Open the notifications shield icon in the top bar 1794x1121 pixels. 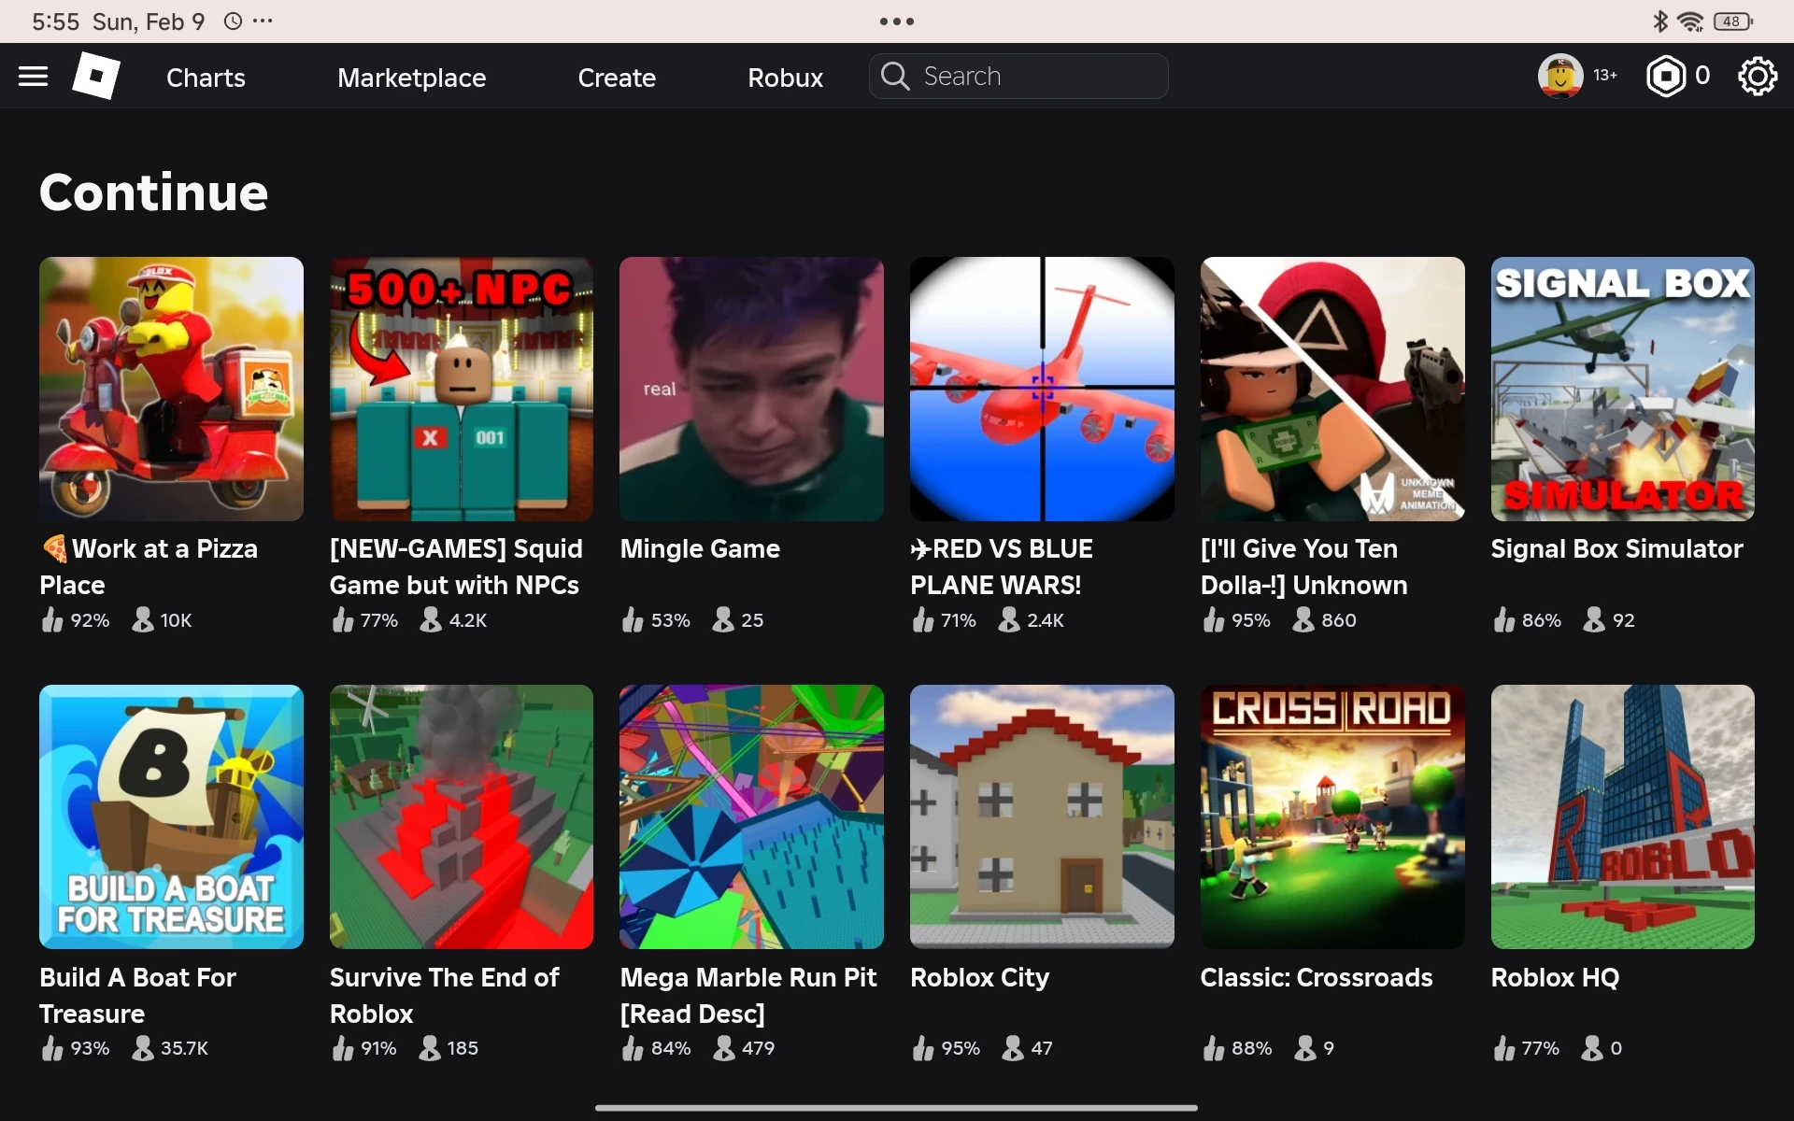[x=1668, y=76]
